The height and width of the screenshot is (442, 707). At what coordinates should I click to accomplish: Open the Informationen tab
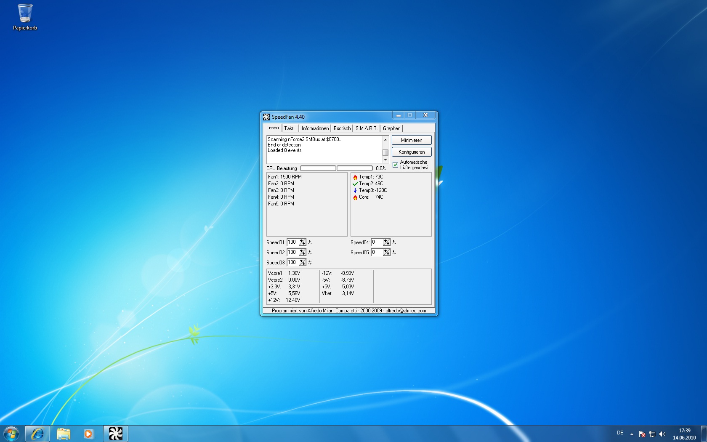315,128
